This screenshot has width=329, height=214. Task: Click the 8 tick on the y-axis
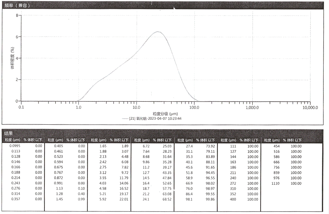(x=17, y=15)
